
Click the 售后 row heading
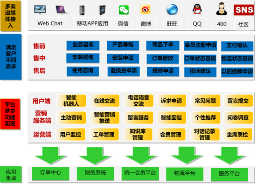(x=39, y=71)
